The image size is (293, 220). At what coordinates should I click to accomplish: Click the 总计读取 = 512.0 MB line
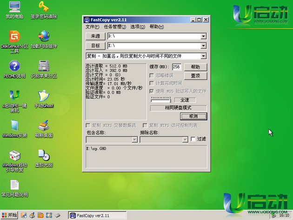tap(107, 66)
